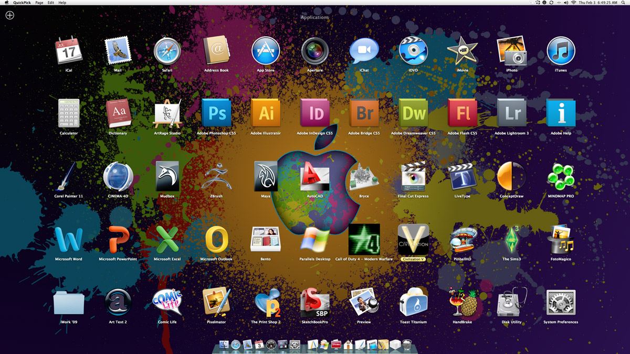
Task: Launch Parallels Desktop icon
Action: [314, 240]
